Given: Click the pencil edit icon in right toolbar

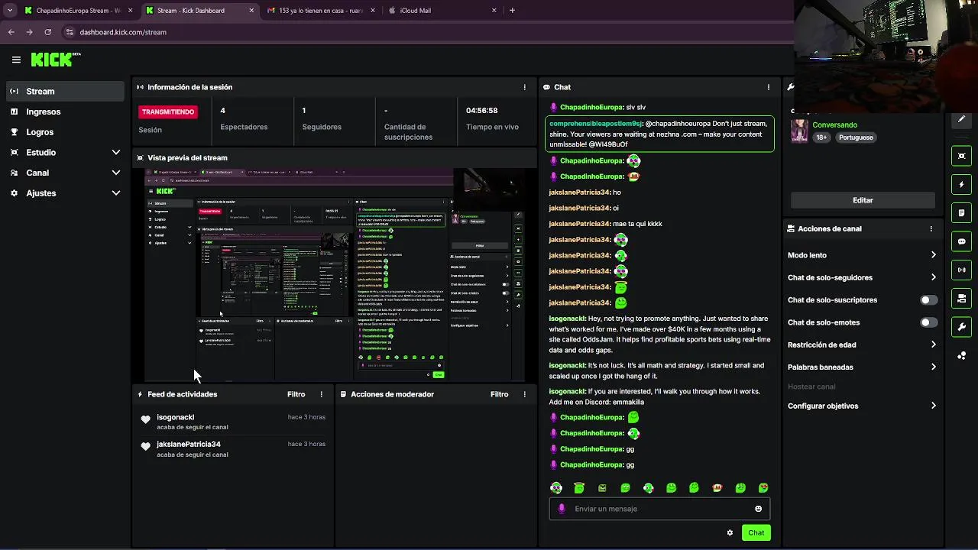Looking at the screenshot, I should coord(961,119).
